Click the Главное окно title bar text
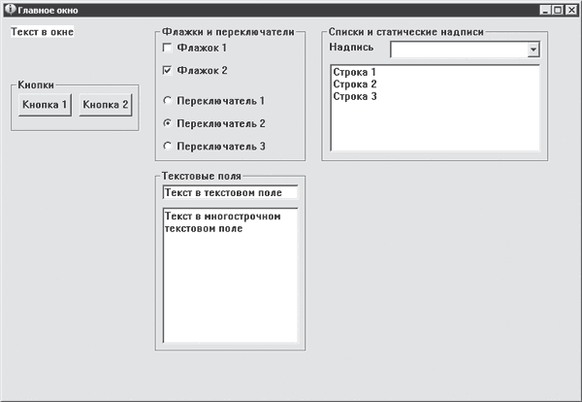 (x=47, y=9)
